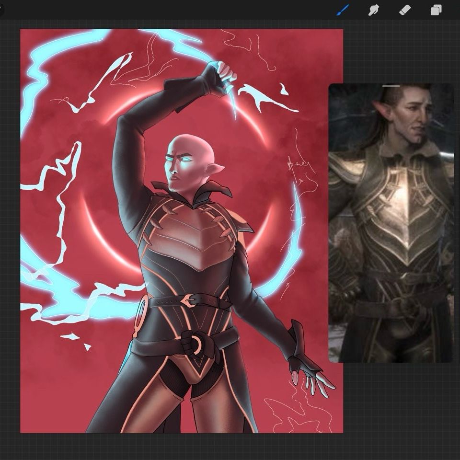Select the Smudge tool
This screenshot has height=460, width=460.
tap(373, 10)
